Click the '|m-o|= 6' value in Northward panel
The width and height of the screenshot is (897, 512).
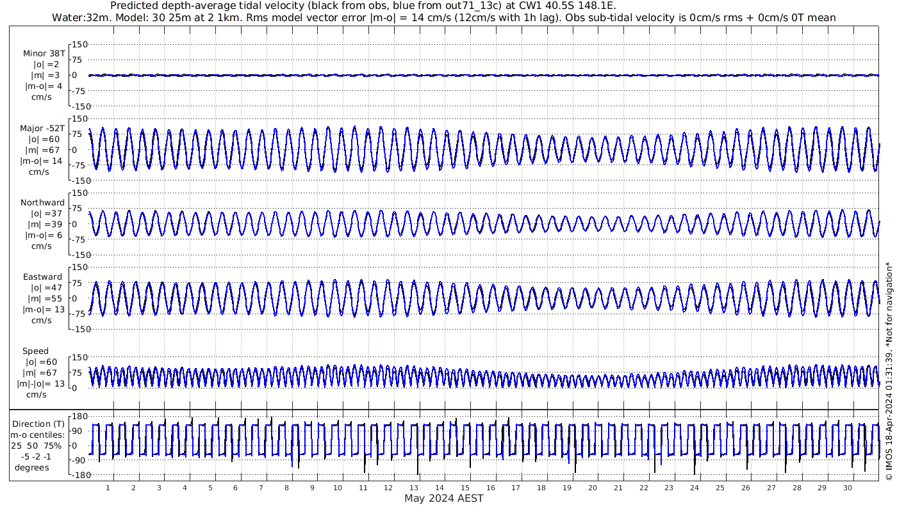[x=44, y=236]
